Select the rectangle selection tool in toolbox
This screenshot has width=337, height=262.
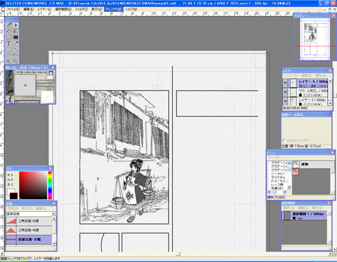tap(9, 37)
